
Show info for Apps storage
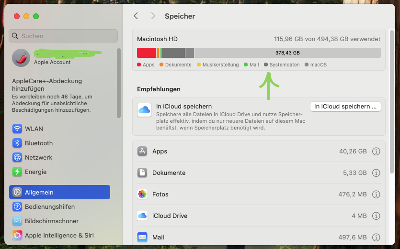(x=376, y=151)
